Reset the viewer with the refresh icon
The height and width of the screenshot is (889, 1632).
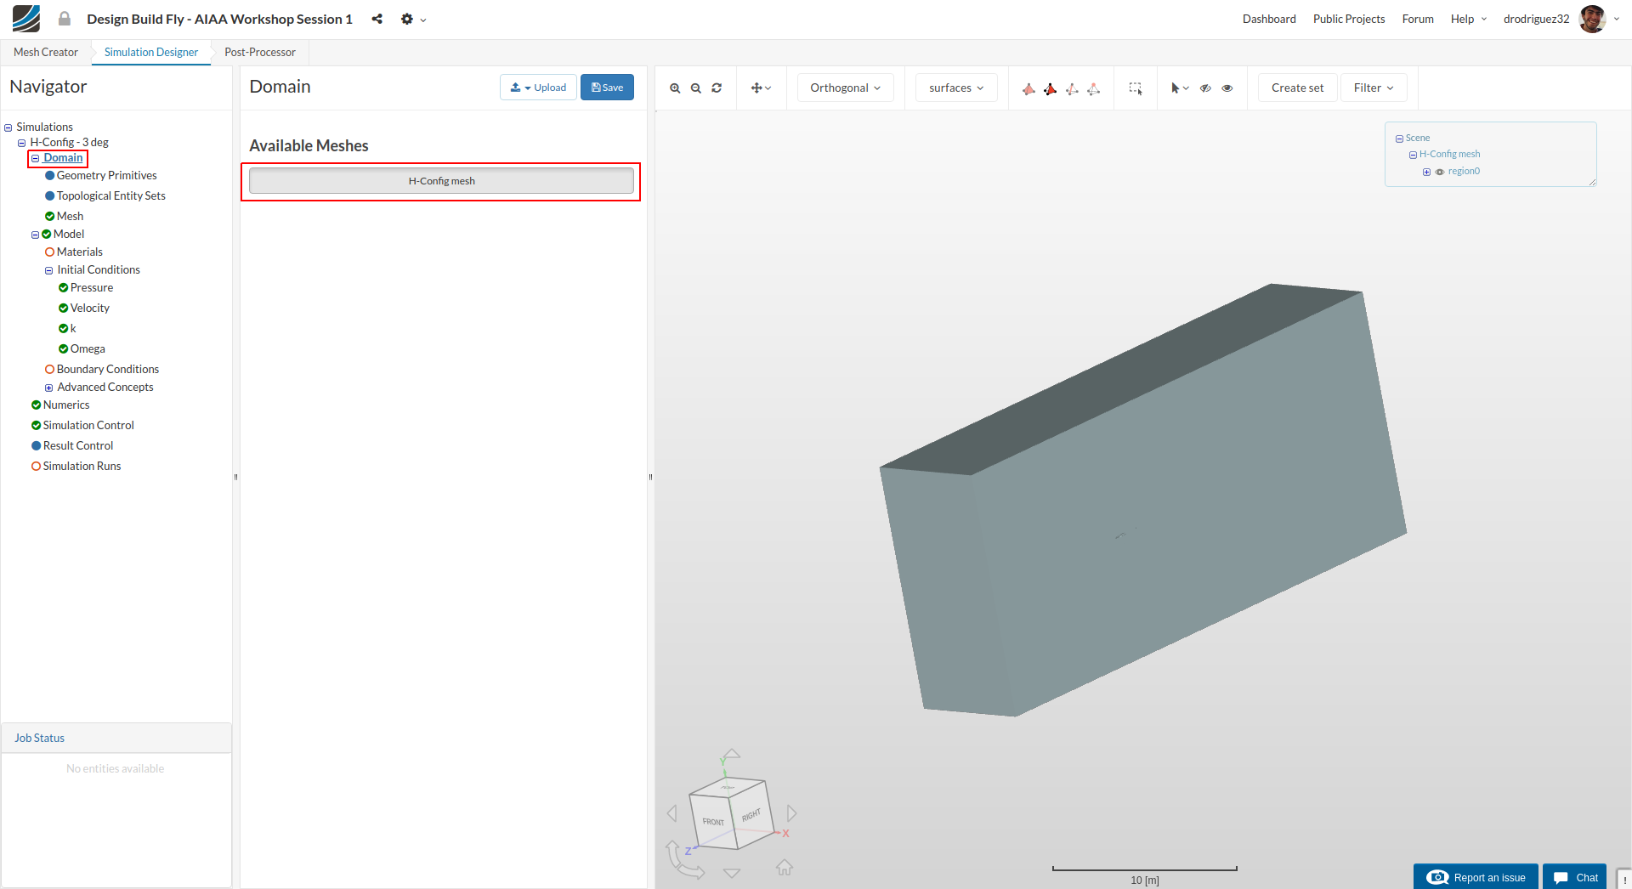(x=717, y=88)
